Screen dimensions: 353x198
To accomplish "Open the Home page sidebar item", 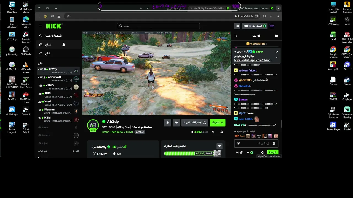I will click(58, 36).
